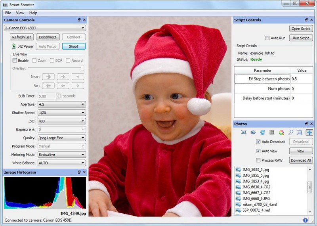317x226 pixels.
Task: Enable the Live View checkbox
Action: (15, 61)
